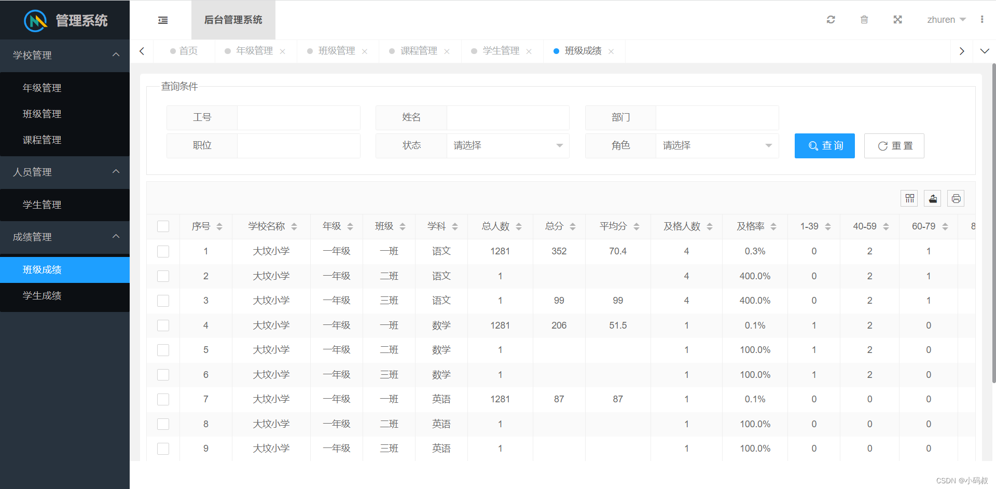Screen dimensions: 996x489
Task: Close the 课程管理 tab
Action: (x=447, y=51)
